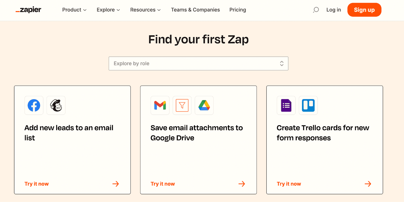Click the Zapier logo
The width and height of the screenshot is (404, 202).
28,10
